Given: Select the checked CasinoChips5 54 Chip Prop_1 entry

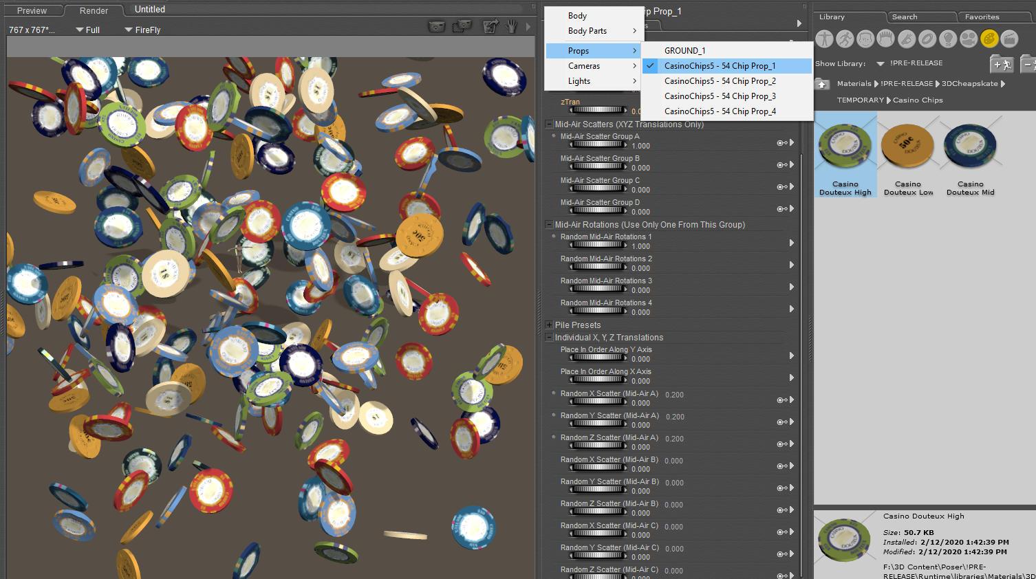Looking at the screenshot, I should pyautogui.click(x=720, y=66).
